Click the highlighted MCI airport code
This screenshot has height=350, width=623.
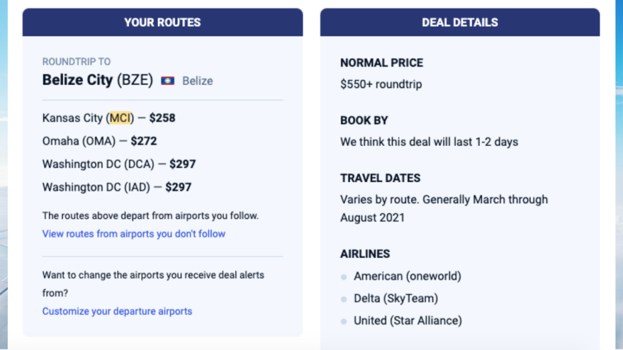[x=120, y=118]
